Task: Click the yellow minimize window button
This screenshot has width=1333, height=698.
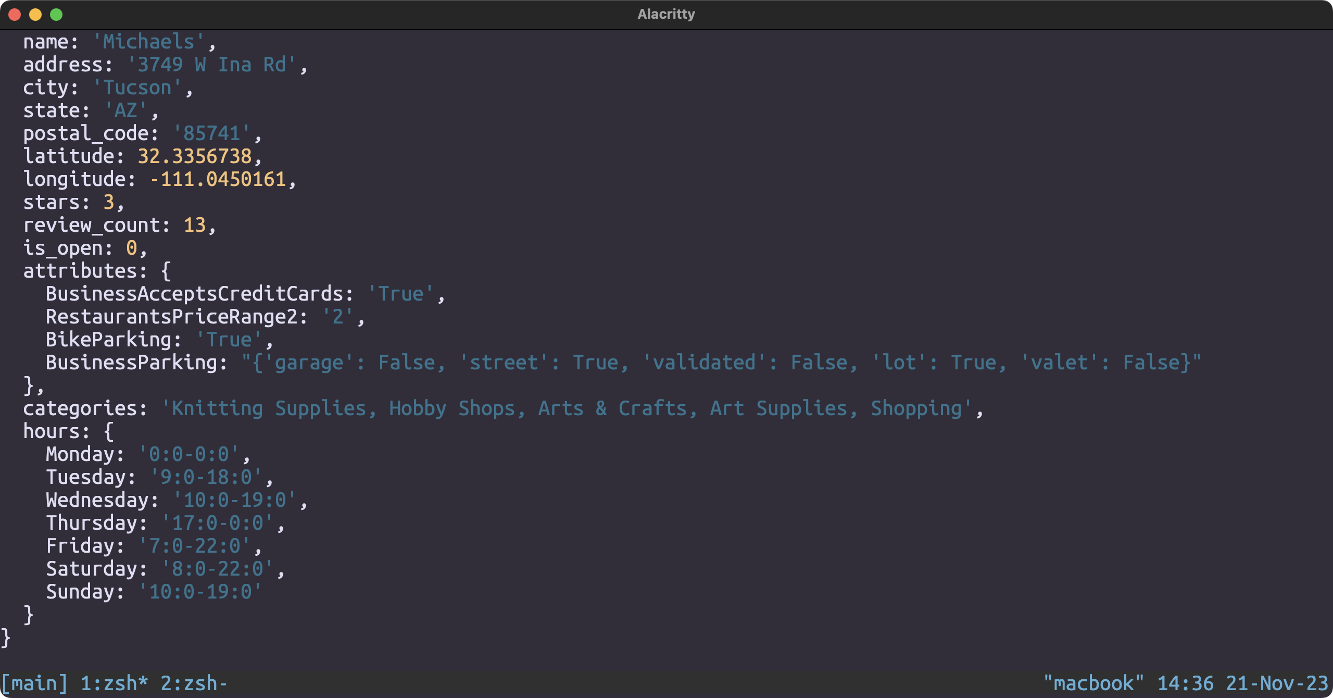Action: 35,15
